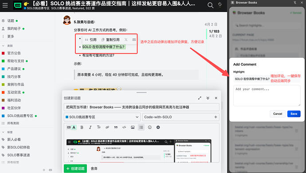Apply bold formatting in composer

point(82,127)
